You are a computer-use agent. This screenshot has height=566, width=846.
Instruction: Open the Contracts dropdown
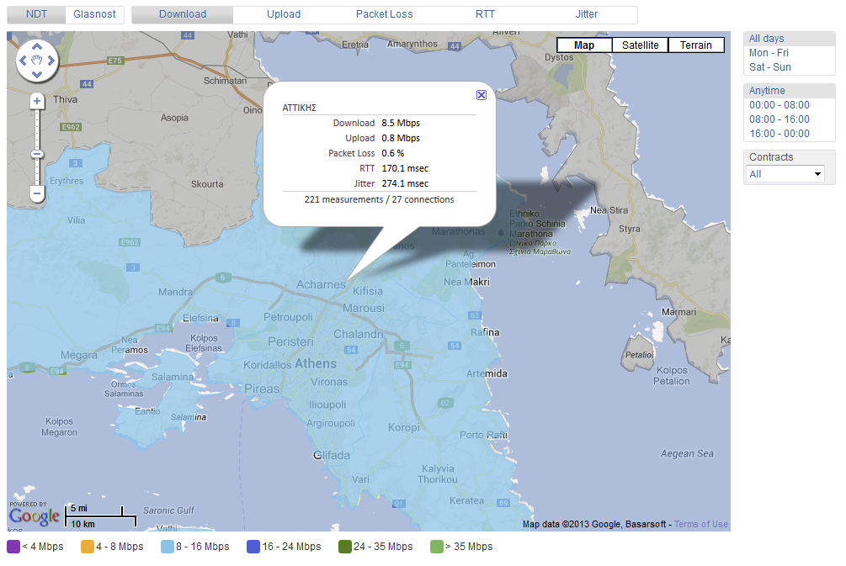(785, 174)
